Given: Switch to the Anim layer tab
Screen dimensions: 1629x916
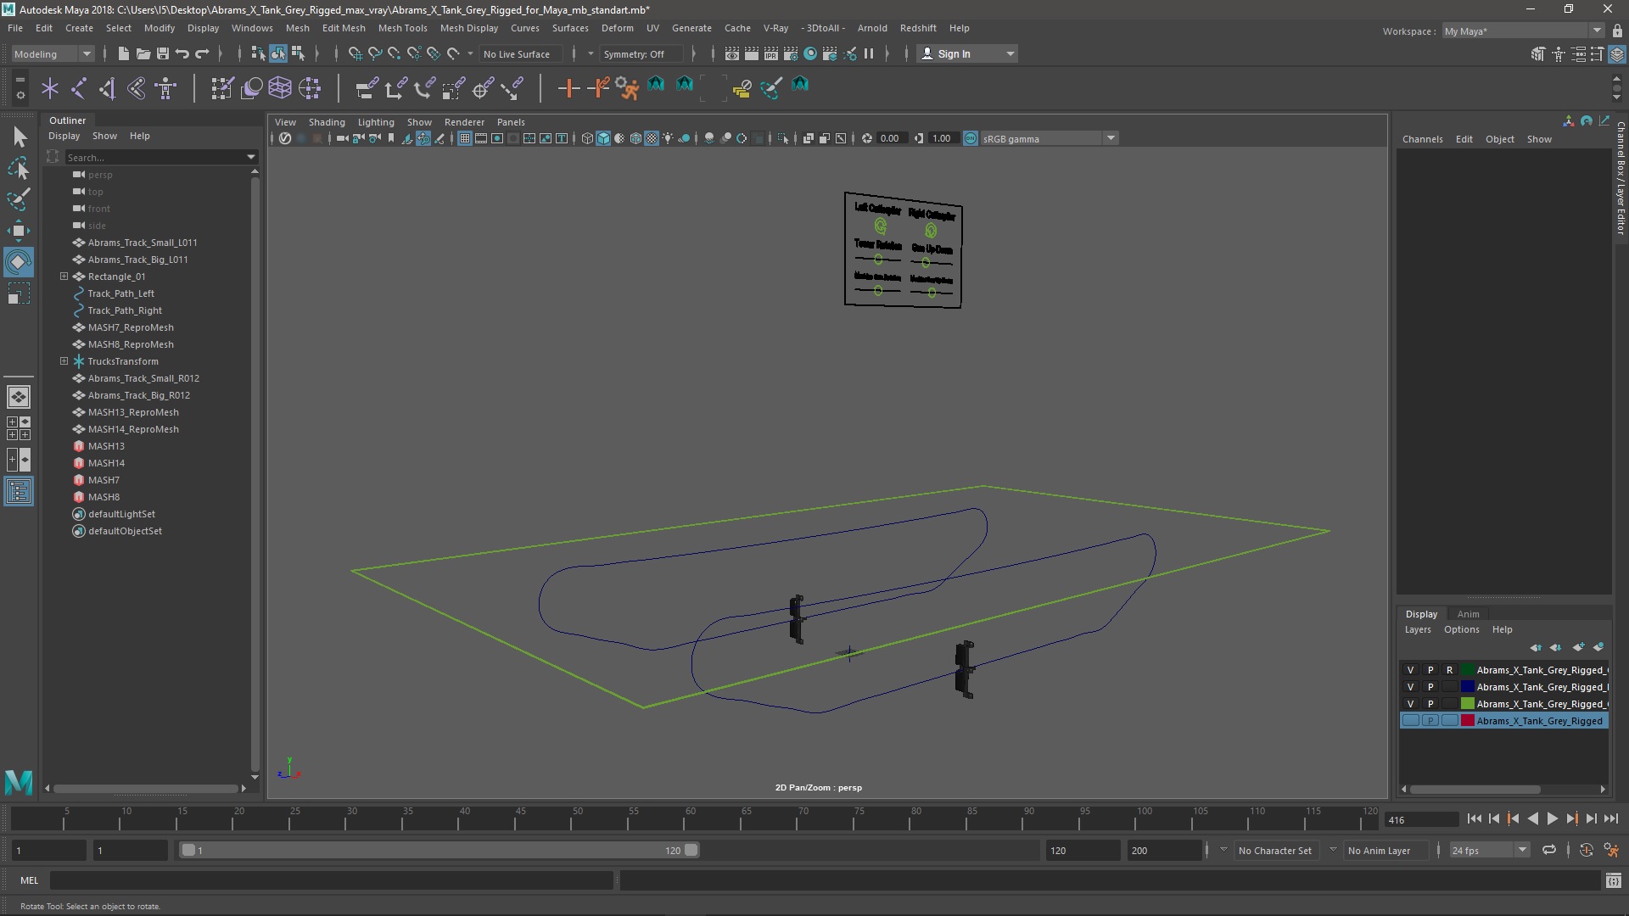Looking at the screenshot, I should pos(1468,614).
